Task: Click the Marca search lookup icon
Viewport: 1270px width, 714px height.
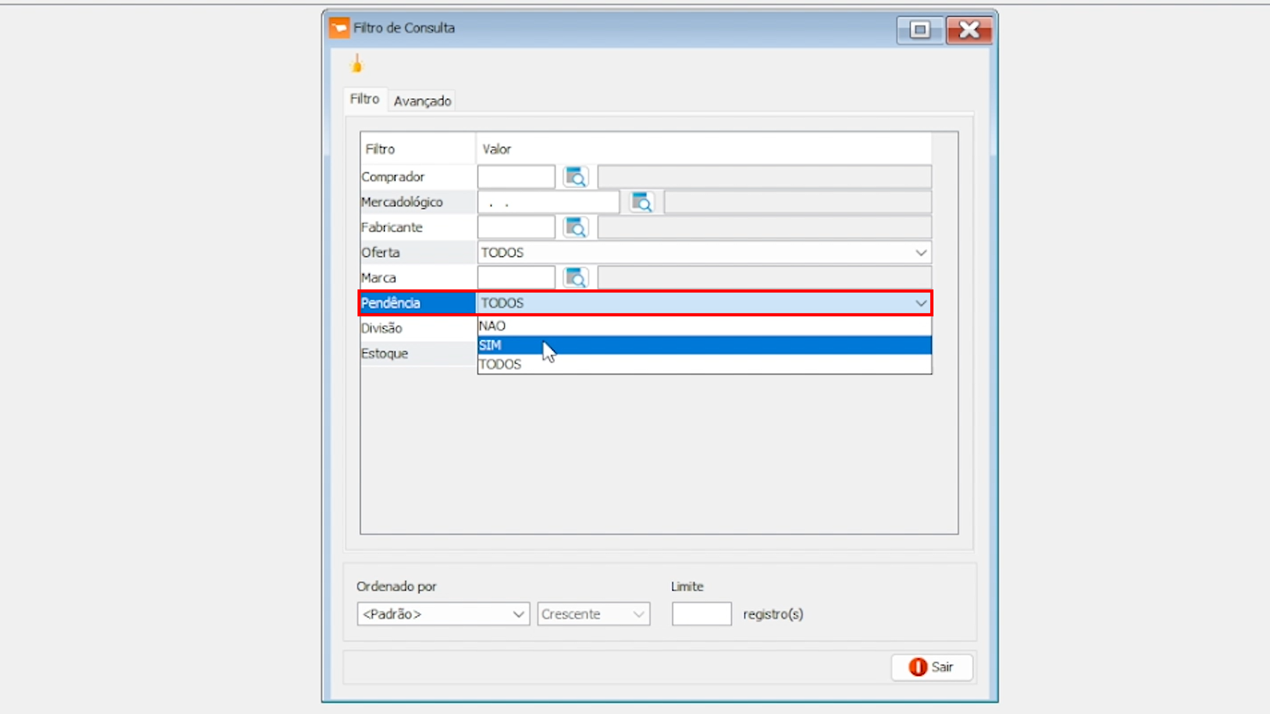Action: (x=575, y=278)
